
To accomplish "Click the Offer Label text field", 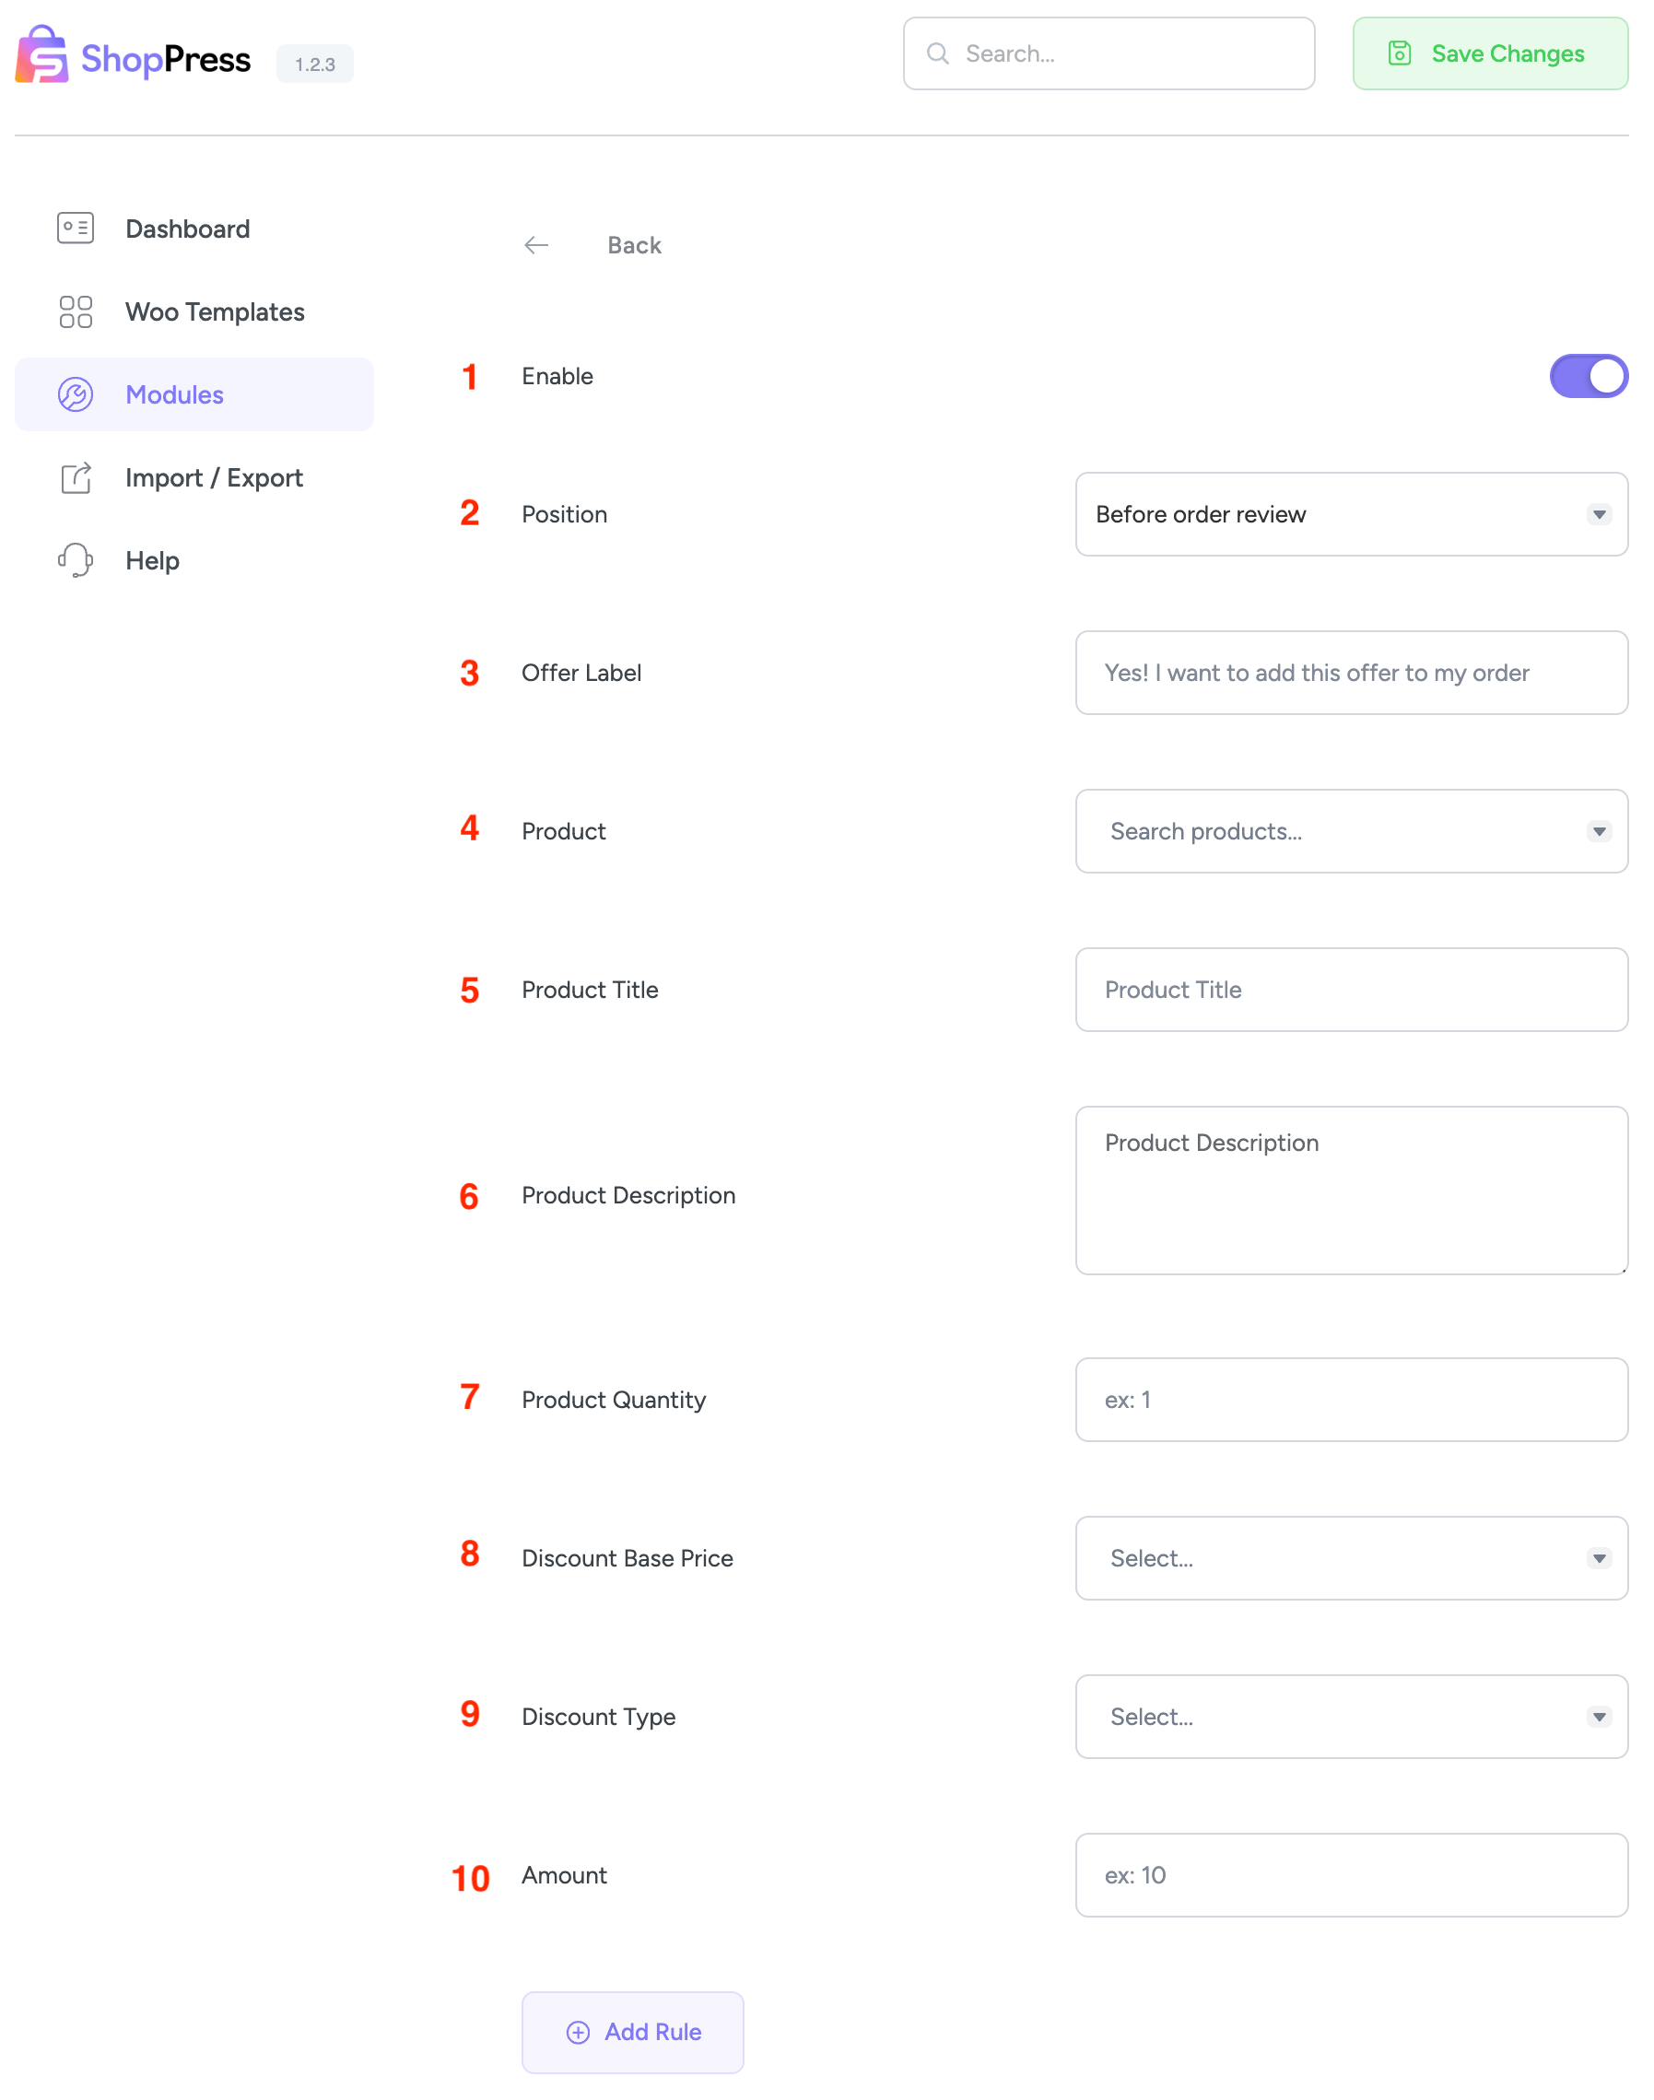I will point(1351,673).
